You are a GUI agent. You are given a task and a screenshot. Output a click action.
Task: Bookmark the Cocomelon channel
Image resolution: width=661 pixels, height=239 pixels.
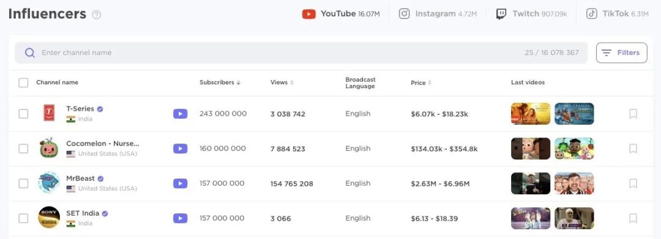point(633,149)
